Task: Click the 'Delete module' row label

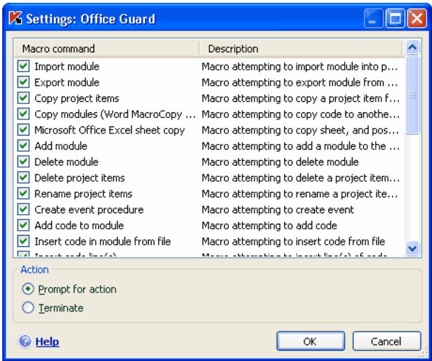Action: click(66, 162)
